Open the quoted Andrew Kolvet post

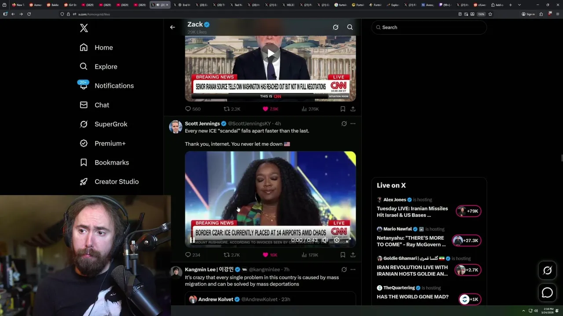[270, 299]
